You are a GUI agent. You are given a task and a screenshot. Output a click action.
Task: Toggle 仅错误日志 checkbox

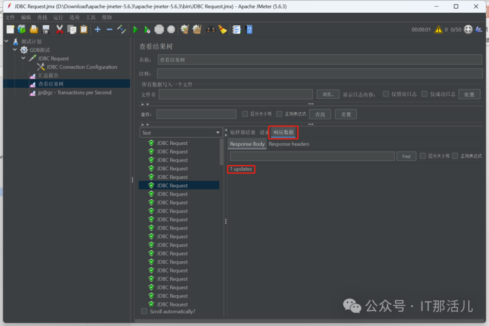point(386,94)
